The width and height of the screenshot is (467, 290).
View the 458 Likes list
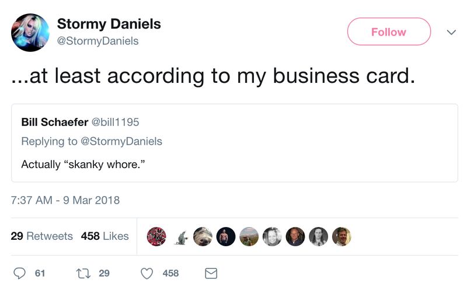[x=104, y=236]
